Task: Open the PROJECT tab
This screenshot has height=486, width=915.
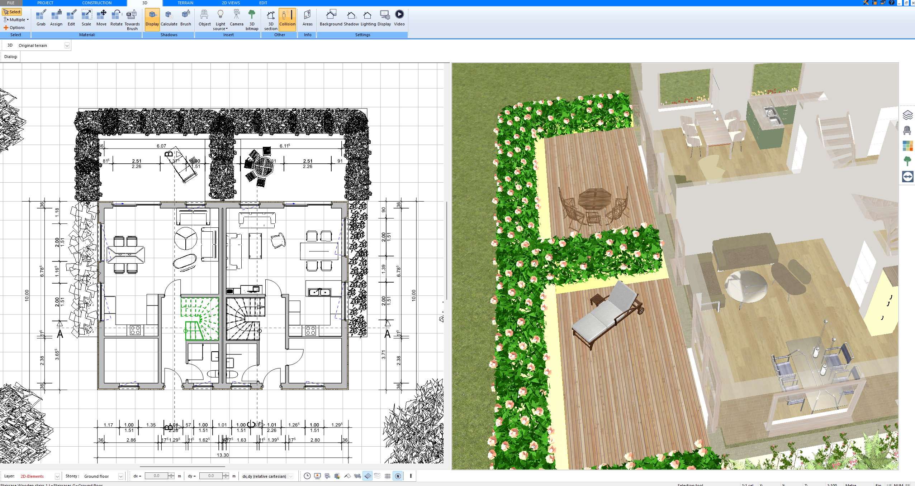Action: coord(45,3)
